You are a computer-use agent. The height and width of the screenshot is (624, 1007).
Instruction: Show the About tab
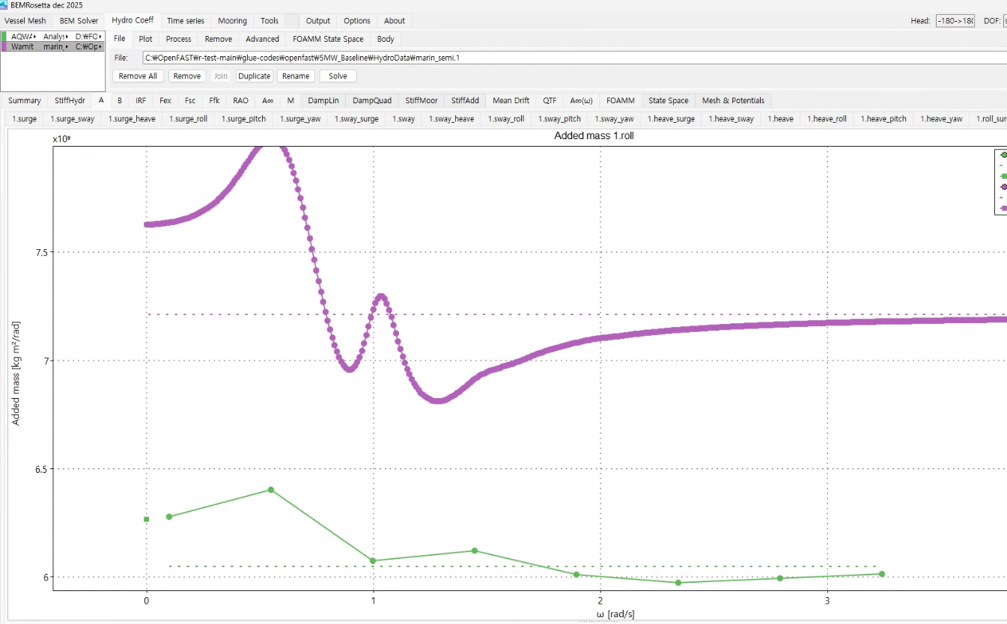pyautogui.click(x=395, y=21)
